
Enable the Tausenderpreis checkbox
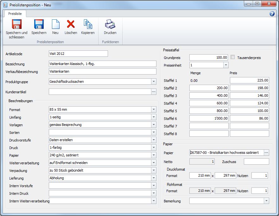(233, 57)
